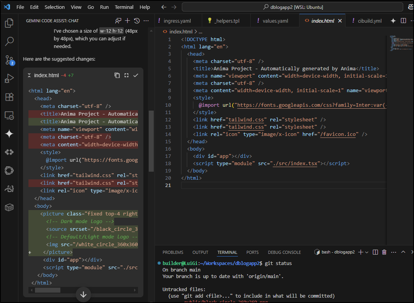This screenshot has width=414, height=303.
Task: Switch to values.yaml tab
Action: [x=275, y=21]
